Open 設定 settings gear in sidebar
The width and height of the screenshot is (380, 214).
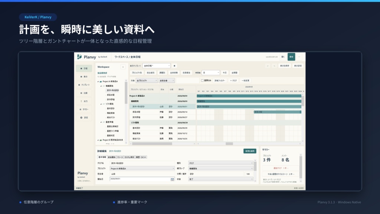(x=84, y=118)
